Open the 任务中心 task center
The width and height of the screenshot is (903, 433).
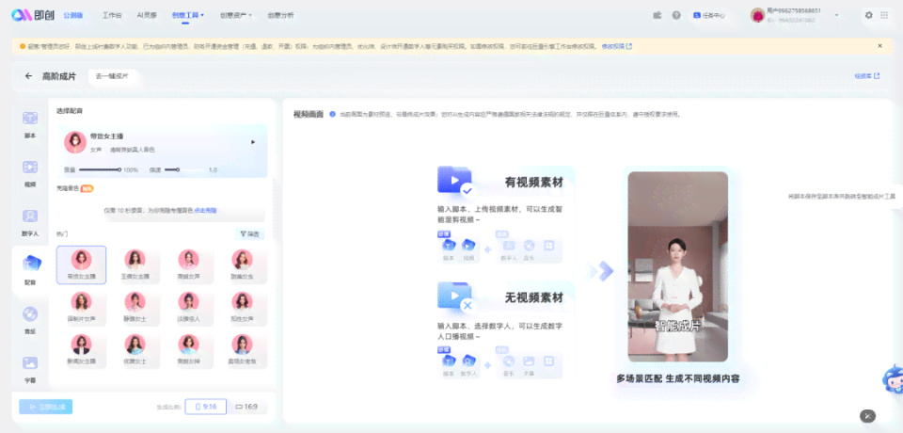coord(709,16)
